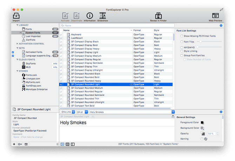
Task: Open the Information panel icon
Action: [x=90, y=16]
